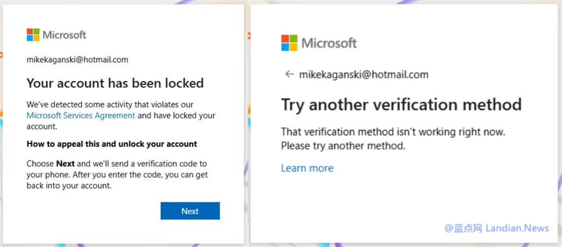Click the email address in the locked-account dialog
This screenshot has width=562, height=247.
click(77, 60)
